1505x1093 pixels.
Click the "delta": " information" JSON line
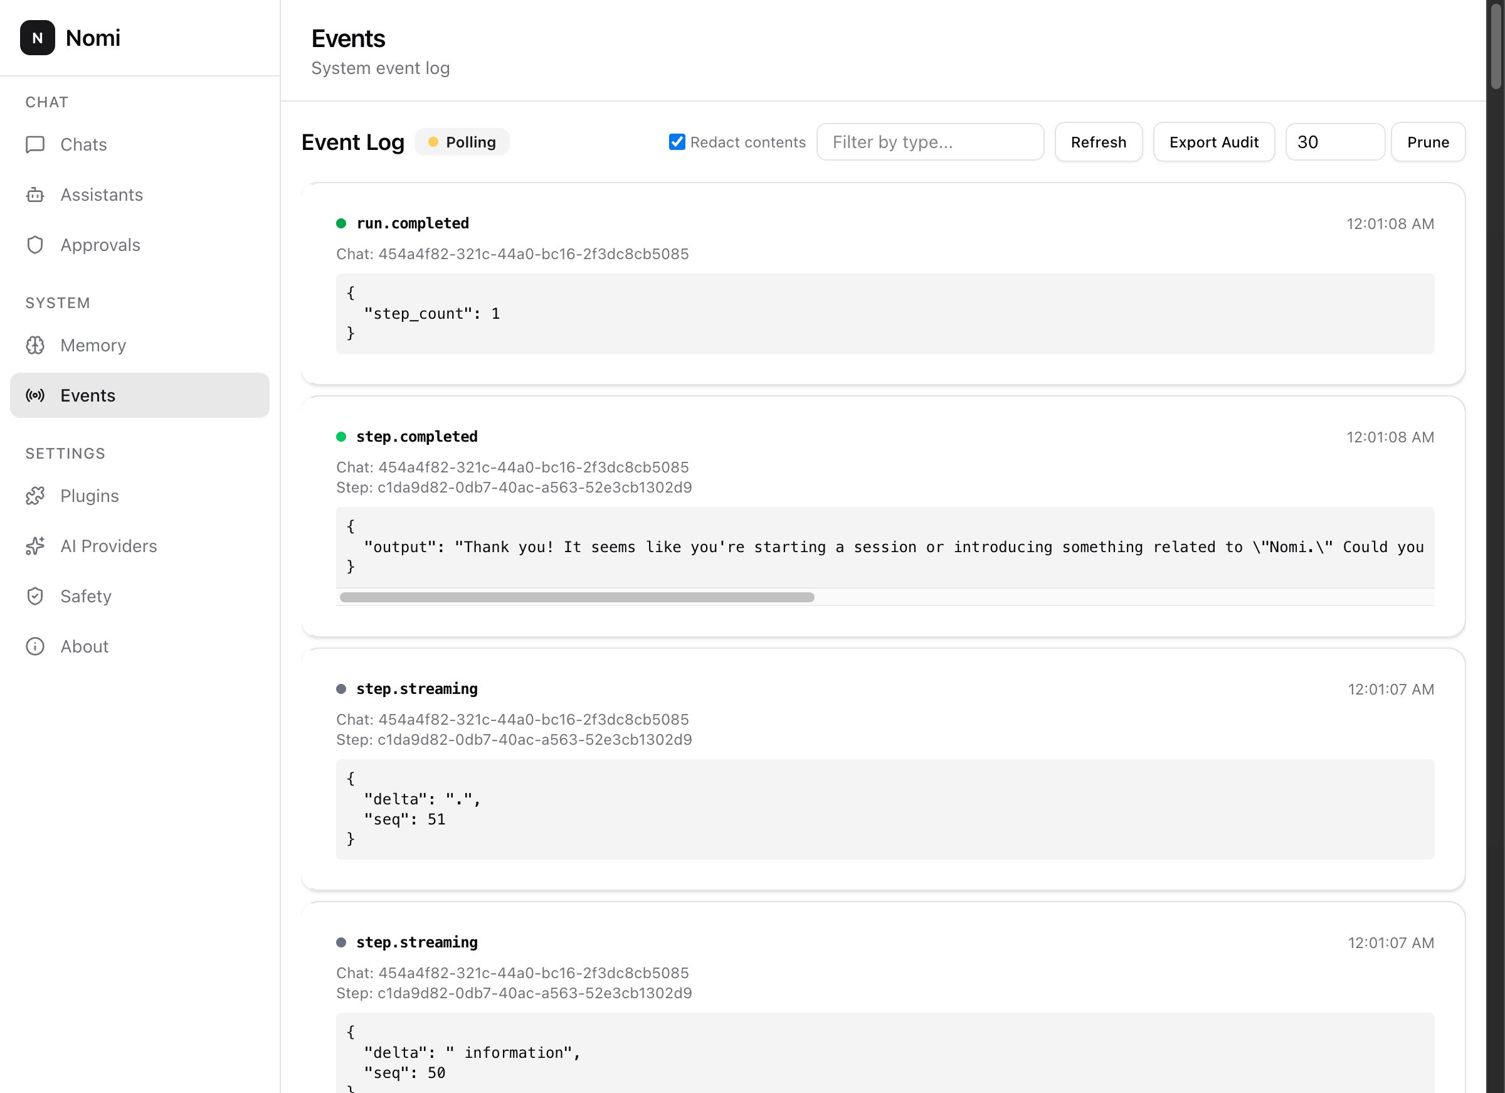coord(472,1053)
